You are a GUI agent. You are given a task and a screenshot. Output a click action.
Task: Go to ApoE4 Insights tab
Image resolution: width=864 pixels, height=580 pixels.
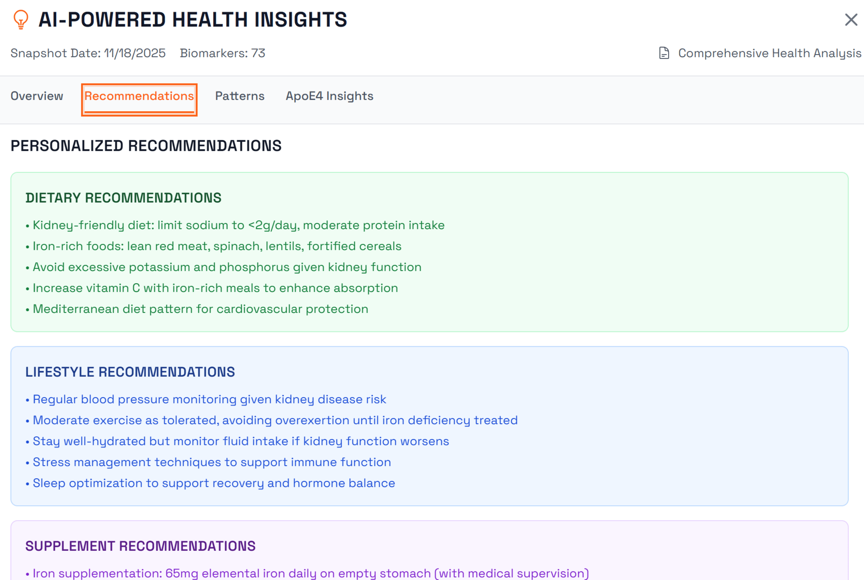[329, 96]
